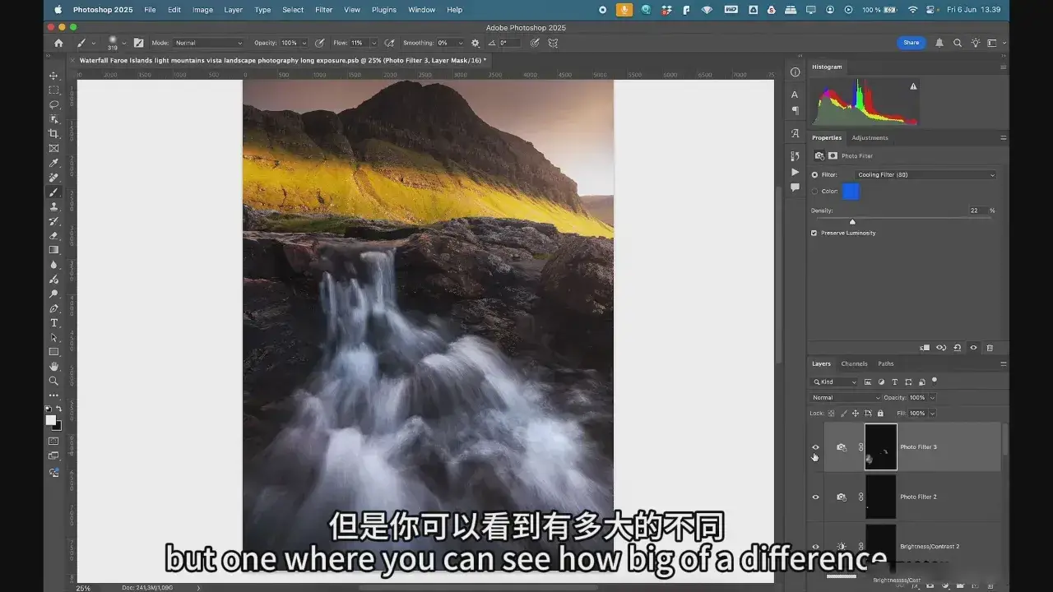Delete the adjustment layer trash icon

(990, 348)
